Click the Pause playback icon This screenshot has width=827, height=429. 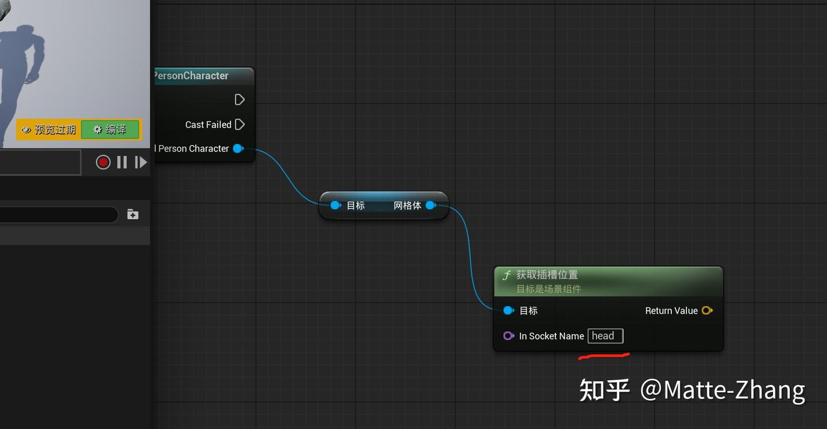pos(122,162)
